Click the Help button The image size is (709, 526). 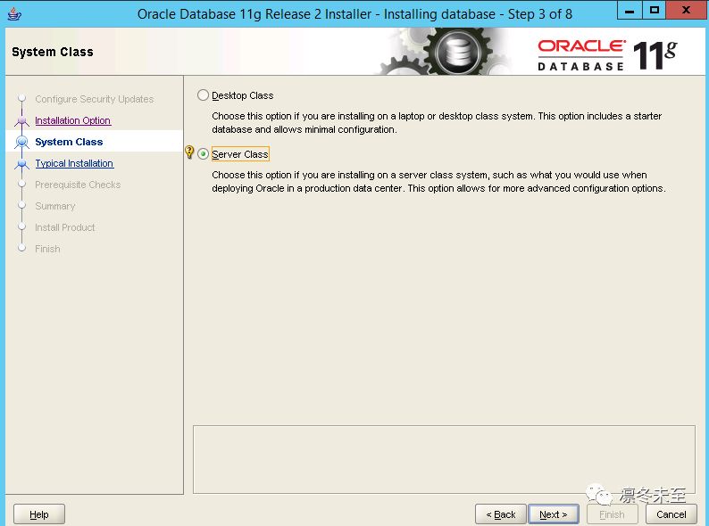click(x=39, y=514)
